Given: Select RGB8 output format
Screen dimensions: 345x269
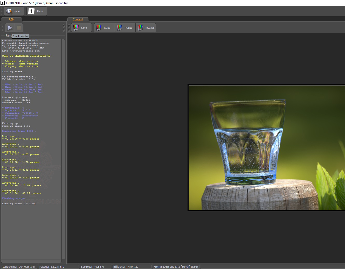Looking at the screenshot, I should 104,28.
